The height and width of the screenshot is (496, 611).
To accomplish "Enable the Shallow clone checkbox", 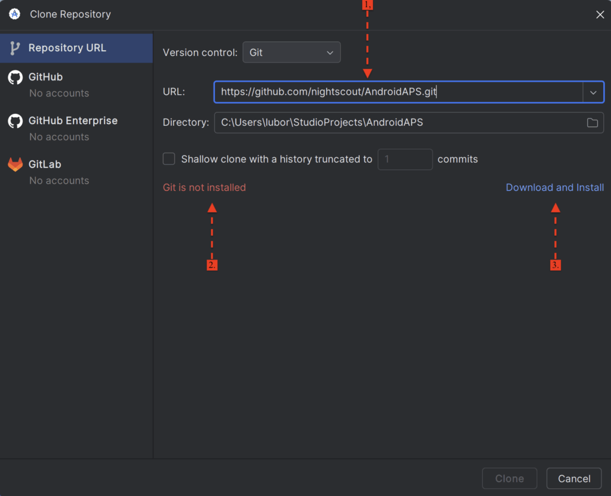I will pos(169,159).
